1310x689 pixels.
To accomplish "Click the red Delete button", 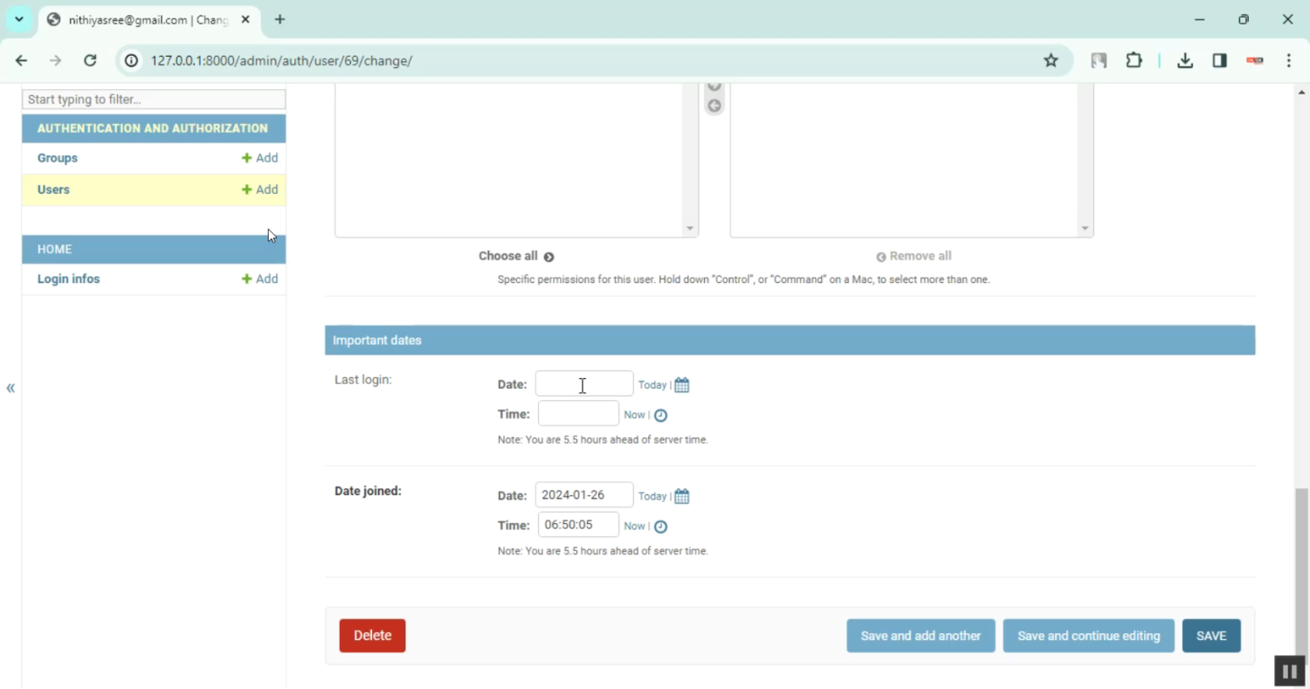I will pyautogui.click(x=372, y=636).
